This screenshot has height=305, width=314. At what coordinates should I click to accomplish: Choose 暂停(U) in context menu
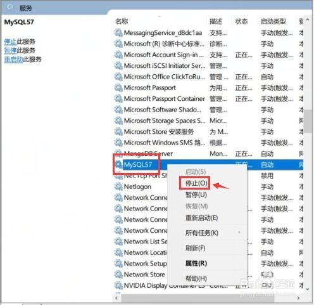(x=196, y=195)
